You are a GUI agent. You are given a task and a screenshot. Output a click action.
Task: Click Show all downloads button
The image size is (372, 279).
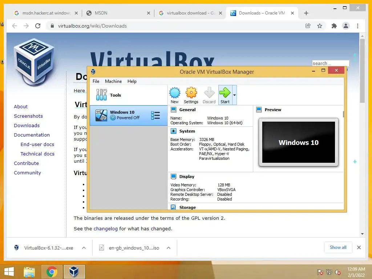click(338, 247)
